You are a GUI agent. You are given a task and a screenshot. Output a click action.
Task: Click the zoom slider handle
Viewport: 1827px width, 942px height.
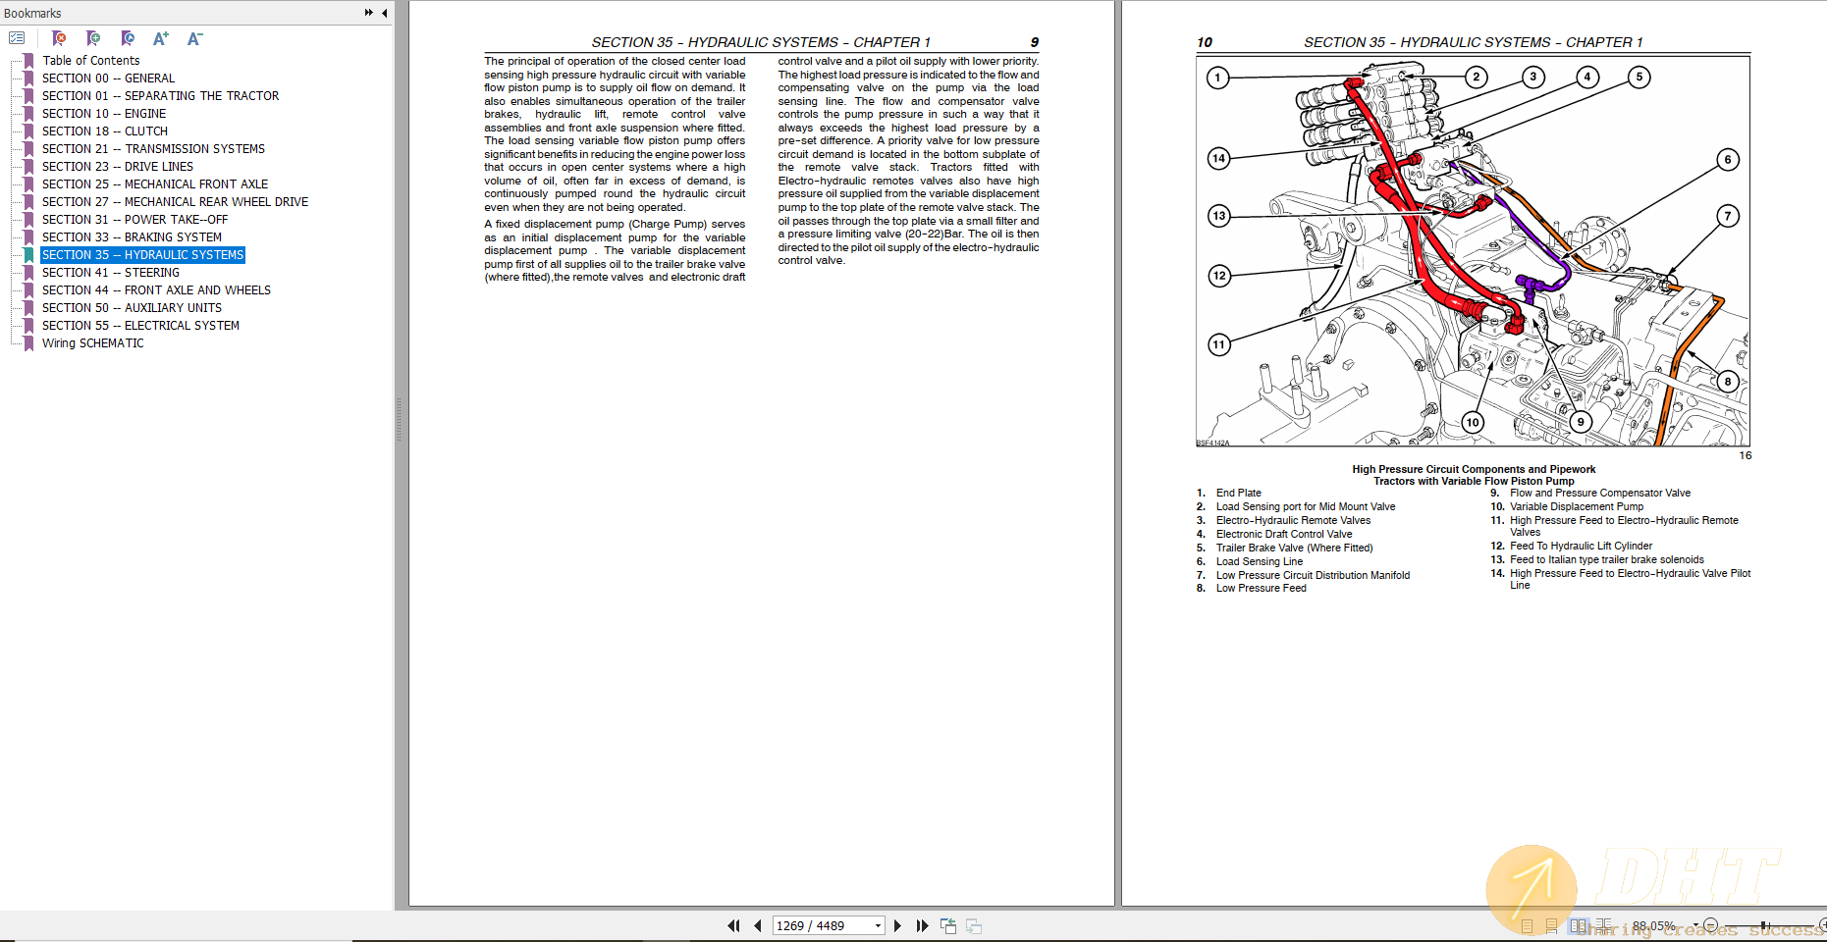(x=1764, y=925)
